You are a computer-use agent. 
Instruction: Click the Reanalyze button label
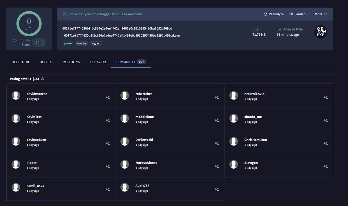276,14
